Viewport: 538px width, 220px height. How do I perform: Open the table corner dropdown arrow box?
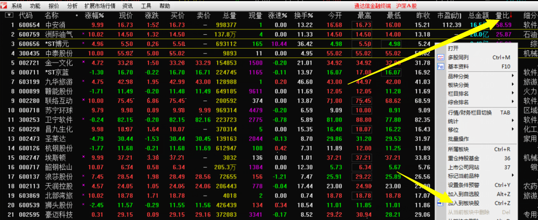pos(9,15)
